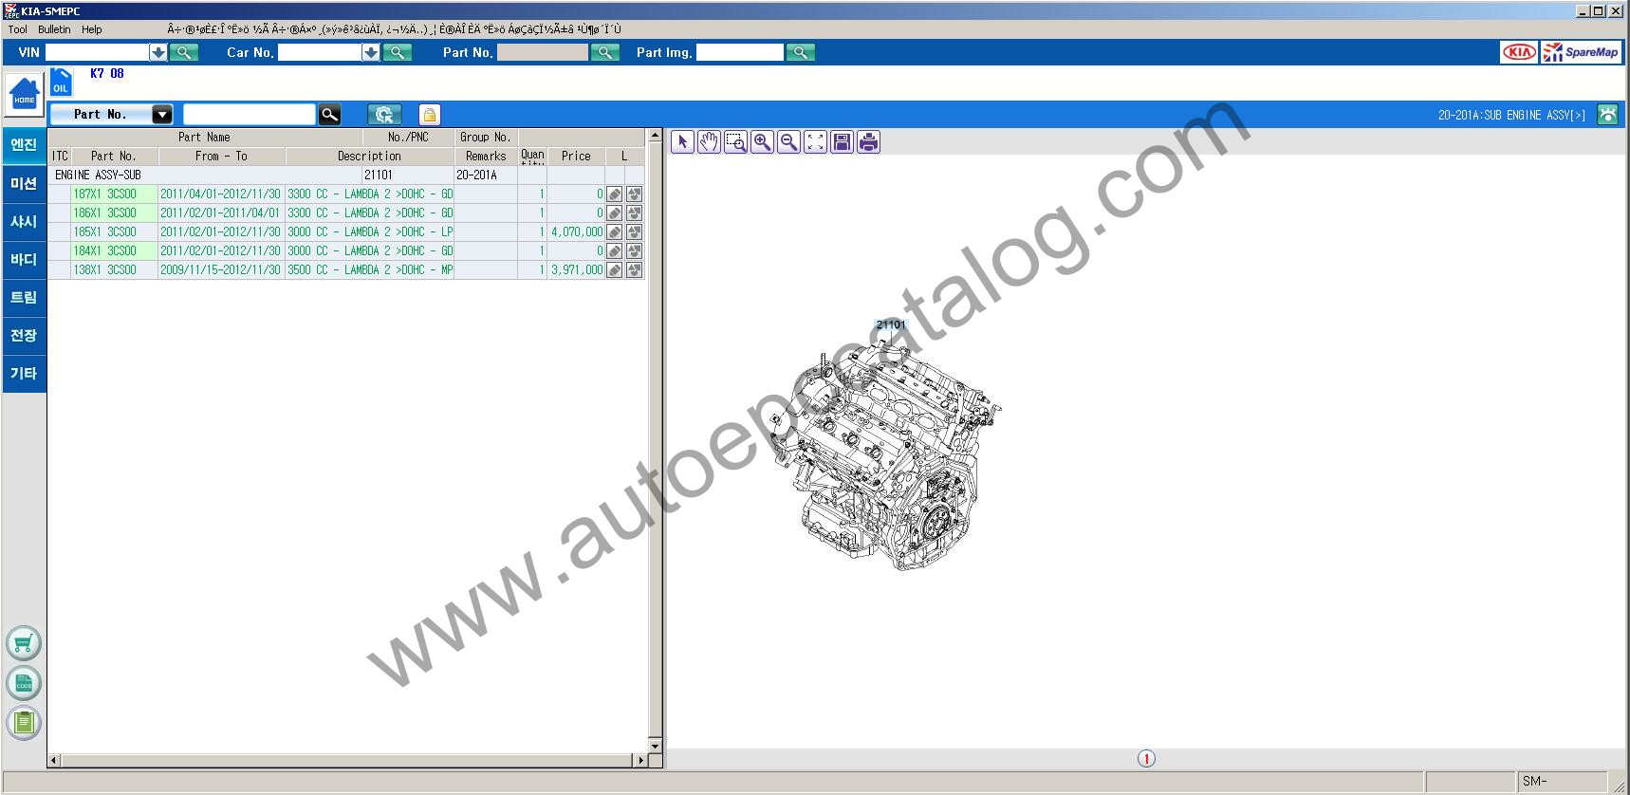This screenshot has height=795, width=1630.
Task: Click the SpareMap logo
Action: pyautogui.click(x=1582, y=52)
